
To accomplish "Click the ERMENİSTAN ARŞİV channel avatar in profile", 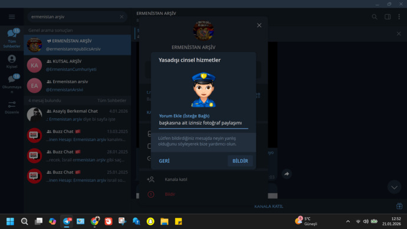I will [203, 31].
